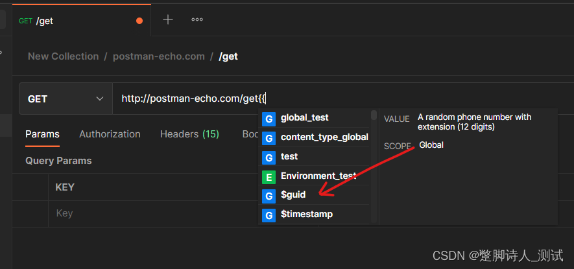The image size is (574, 269).
Task: Click the request URL input field
Action: [x=343, y=99]
